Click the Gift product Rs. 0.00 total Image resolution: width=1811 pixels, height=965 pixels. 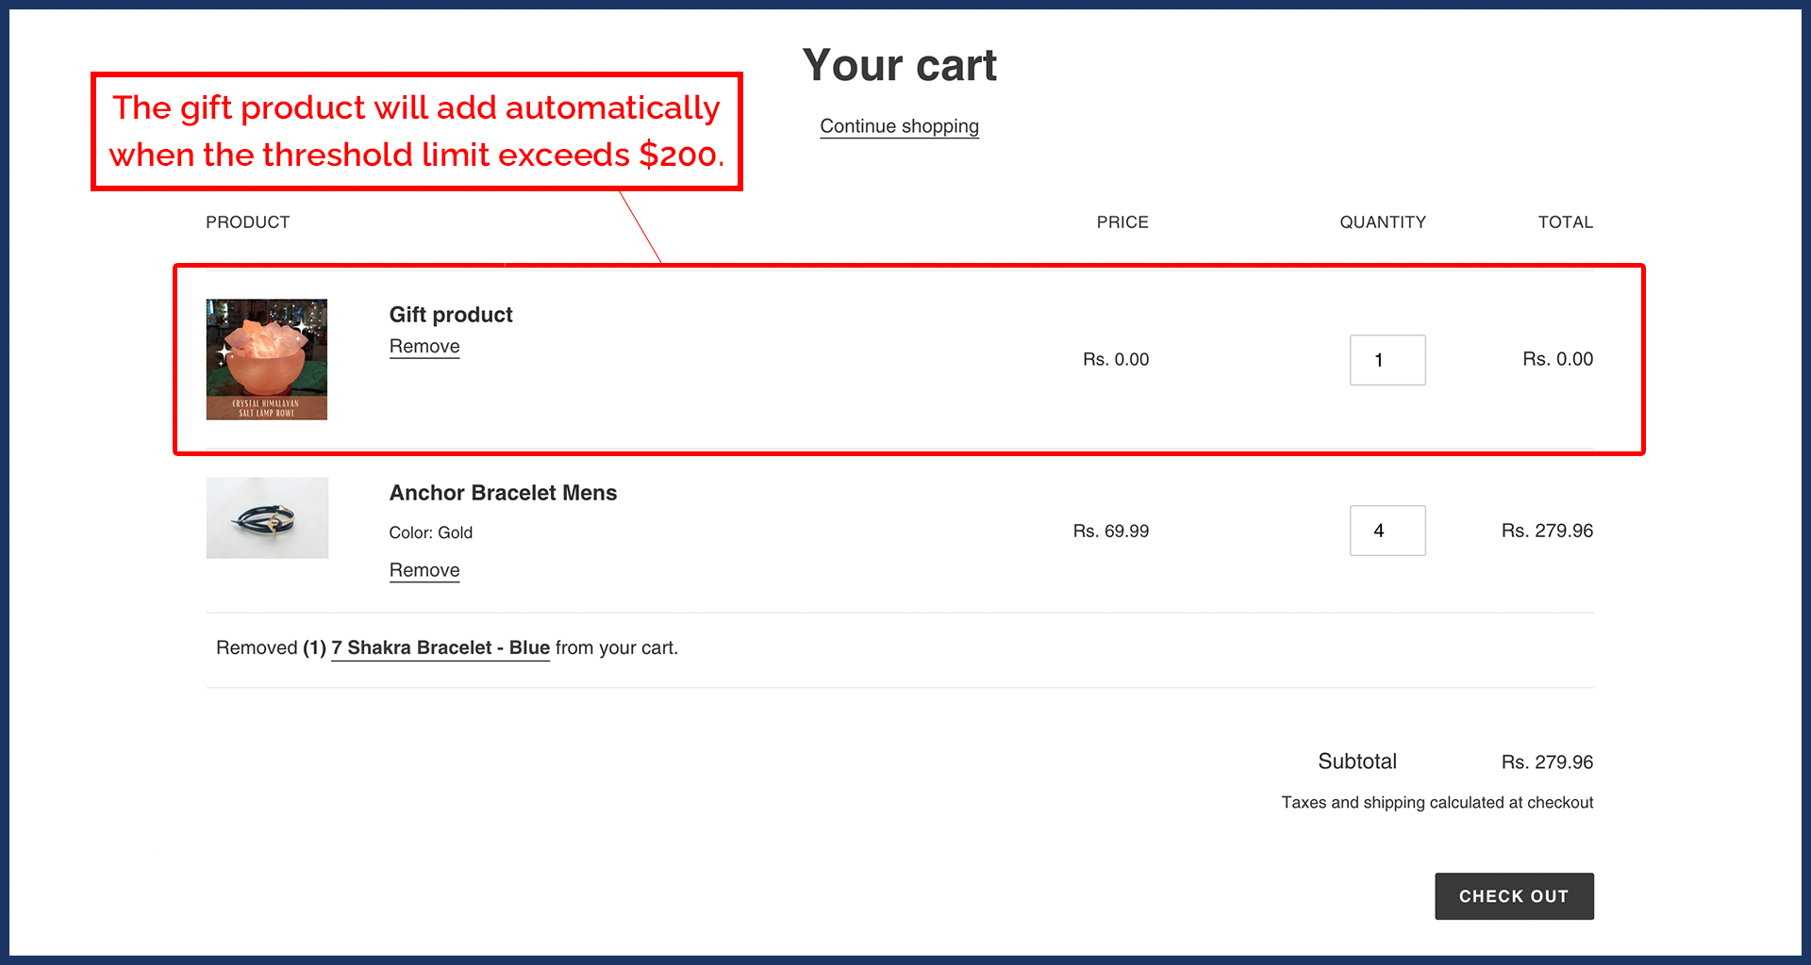[x=1557, y=359]
